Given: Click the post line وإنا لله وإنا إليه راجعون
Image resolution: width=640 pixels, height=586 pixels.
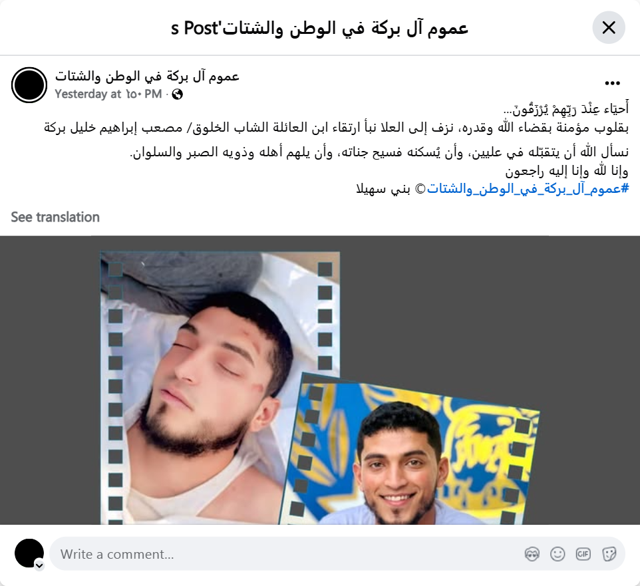Looking at the screenshot, I should pos(567,171).
